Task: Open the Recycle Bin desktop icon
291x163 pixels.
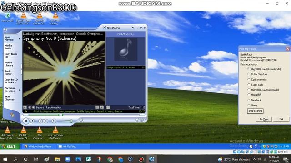Action: point(7,17)
